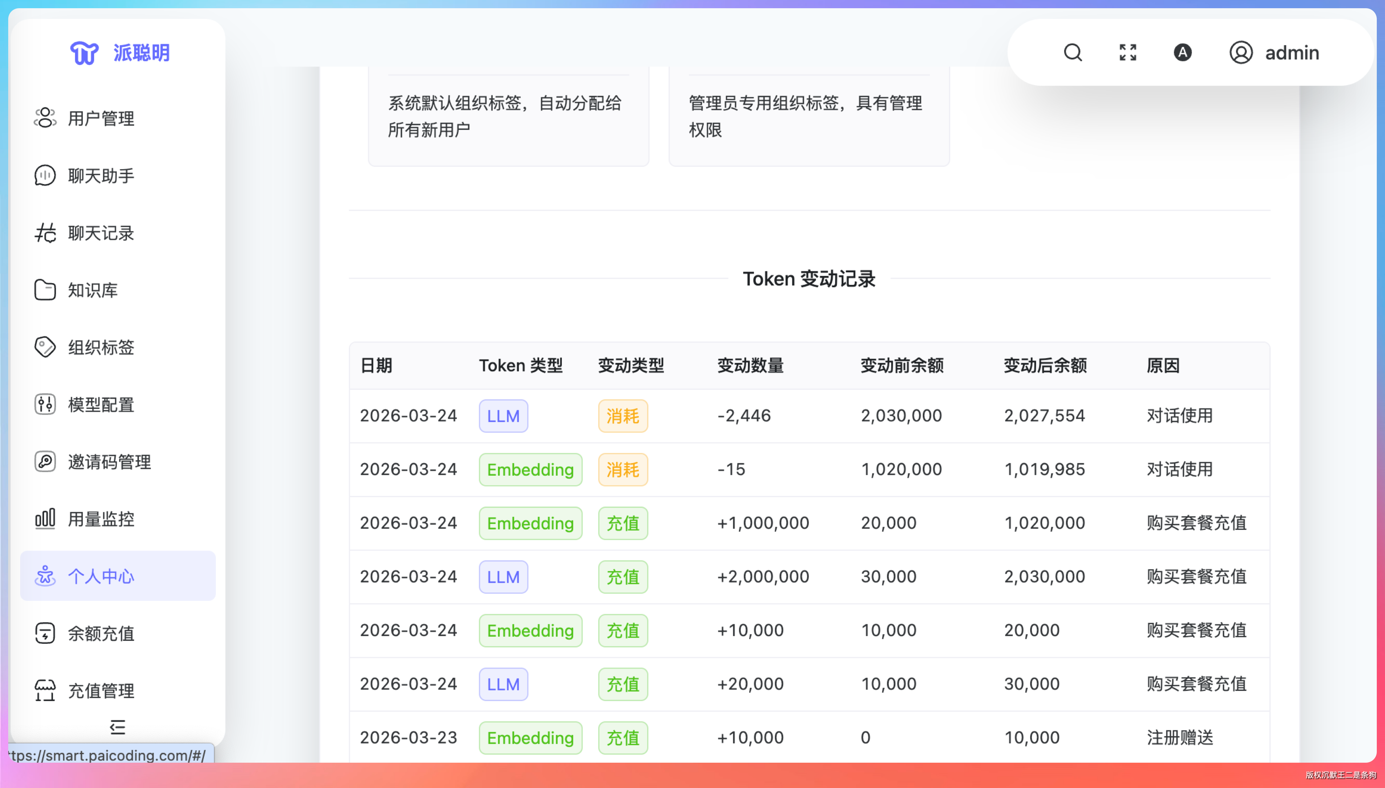
Task: Click the LLM tag in first row
Action: click(x=503, y=416)
